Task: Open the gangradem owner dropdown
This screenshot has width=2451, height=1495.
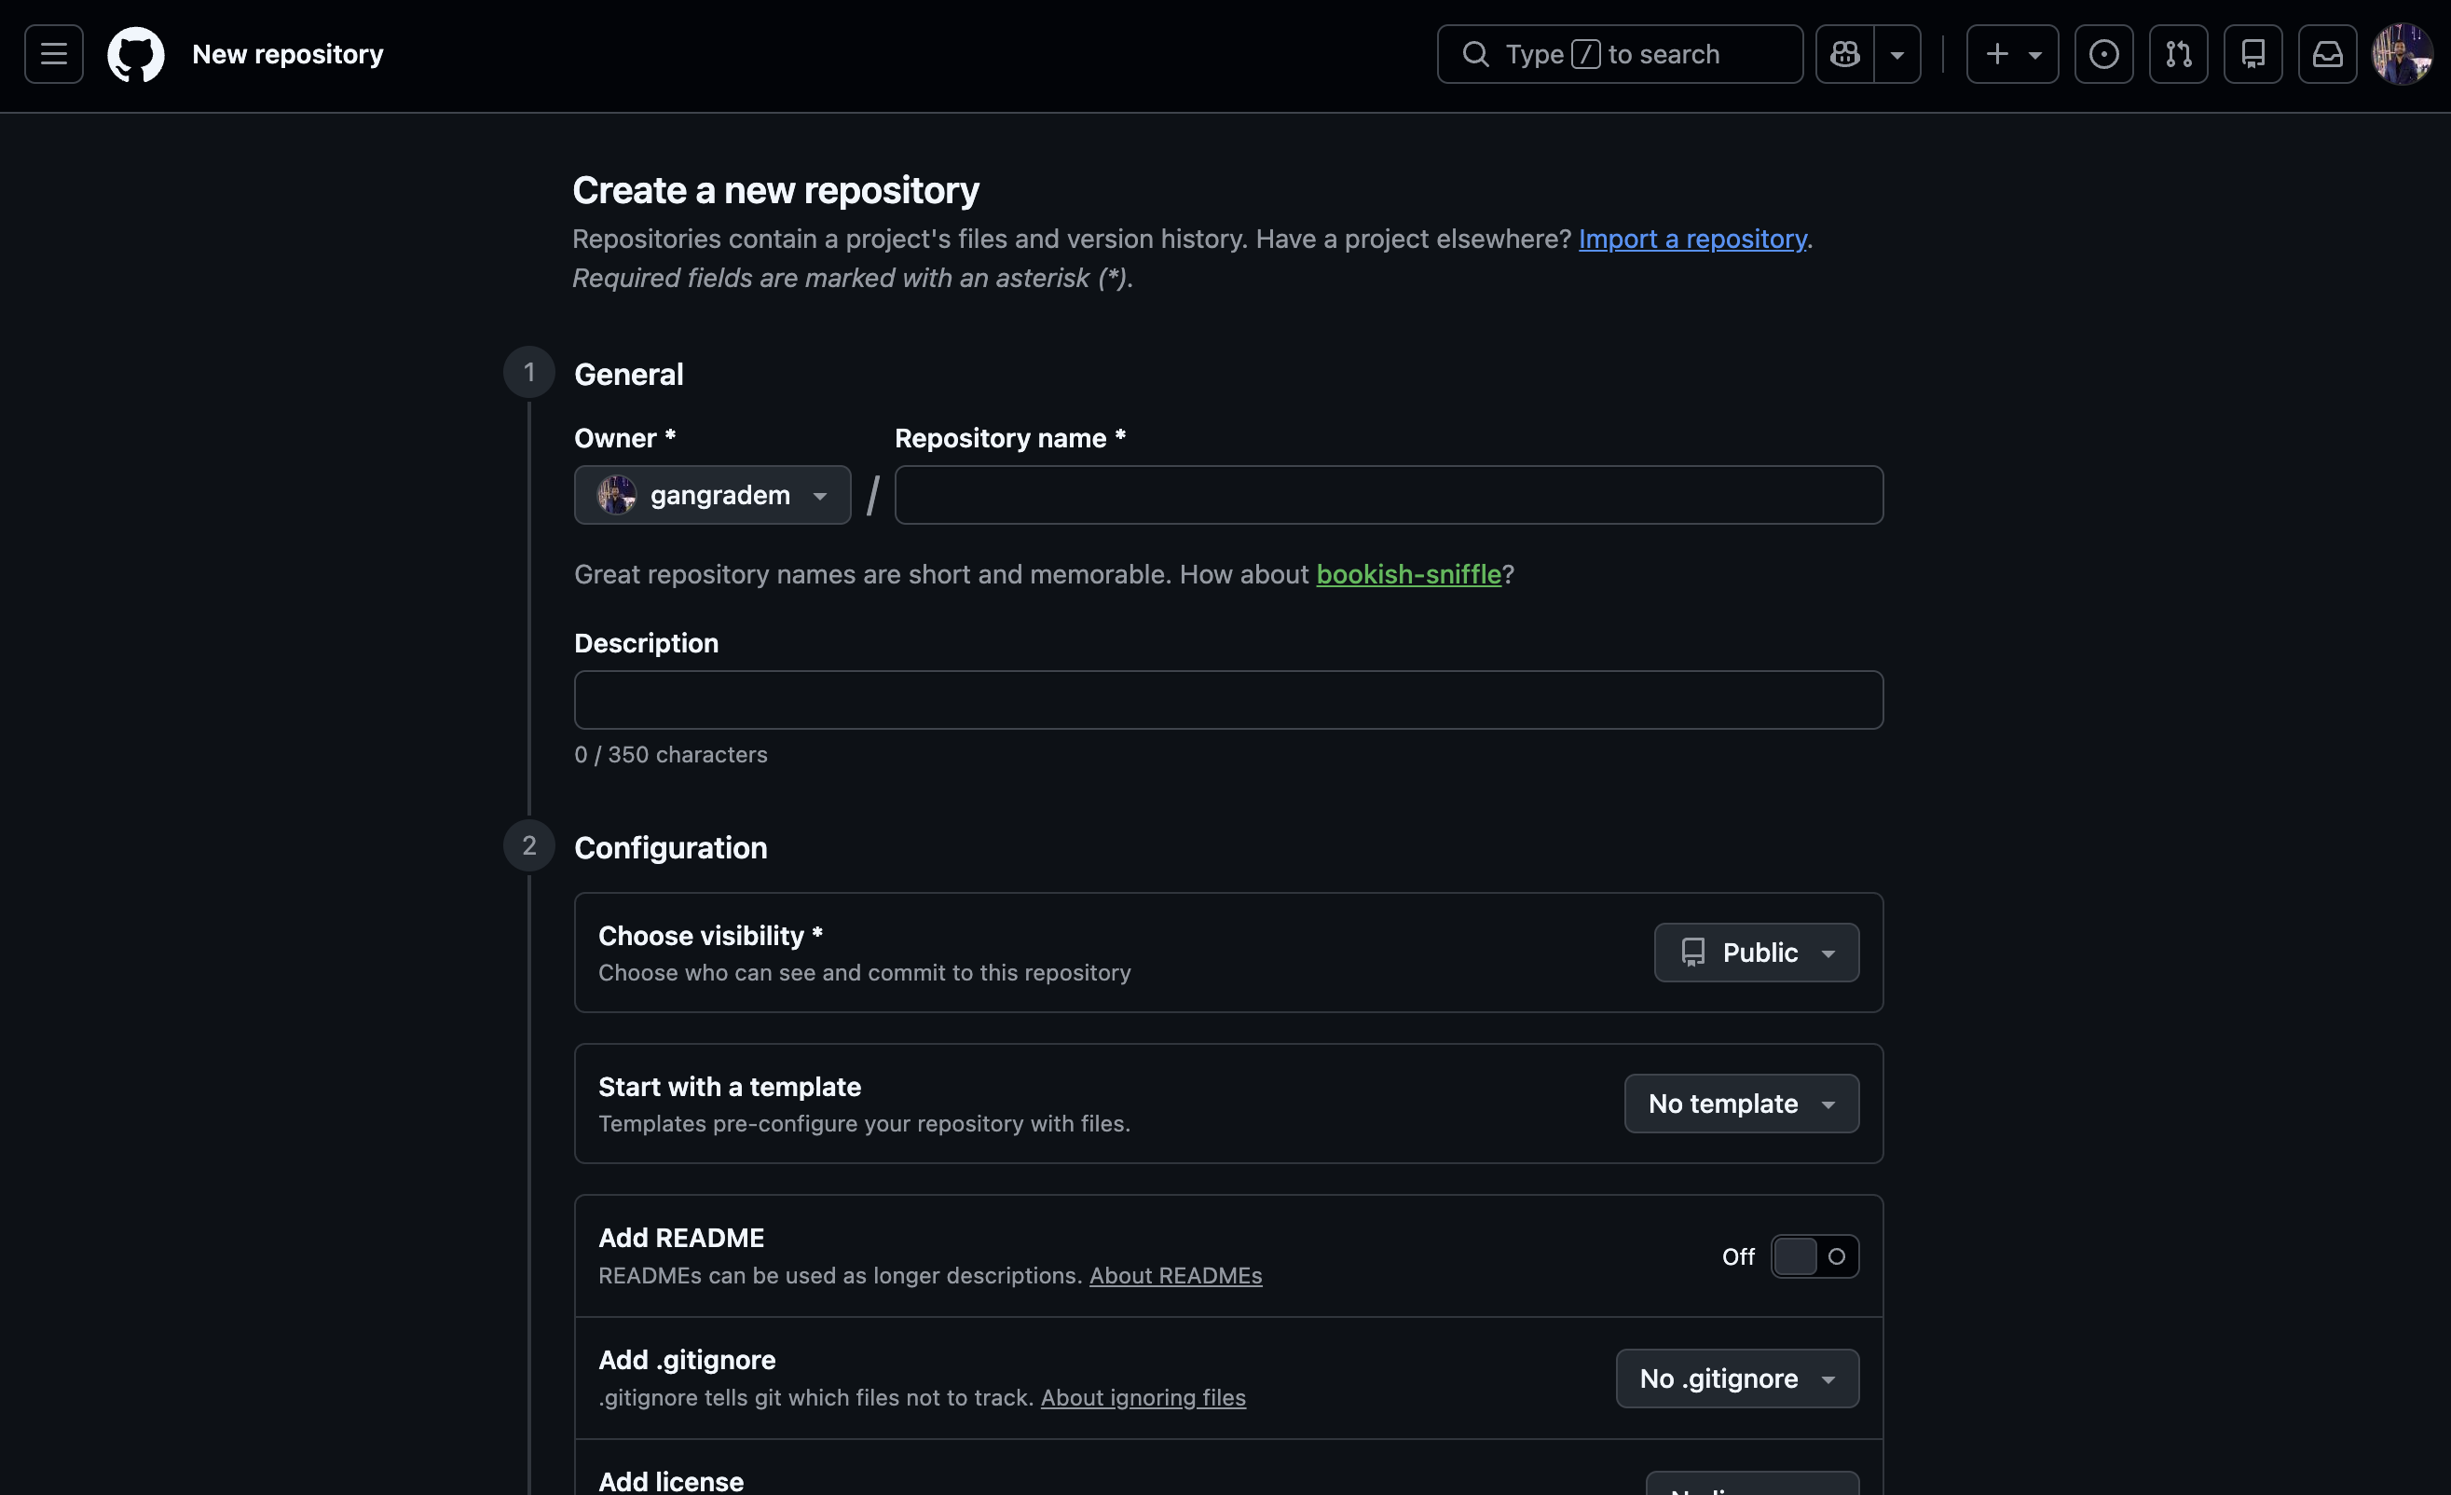Action: tap(712, 494)
